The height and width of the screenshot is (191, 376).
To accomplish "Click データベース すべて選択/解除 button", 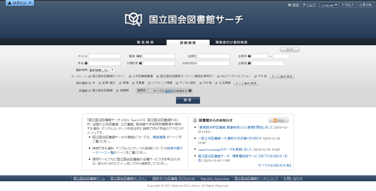I will (282, 77).
